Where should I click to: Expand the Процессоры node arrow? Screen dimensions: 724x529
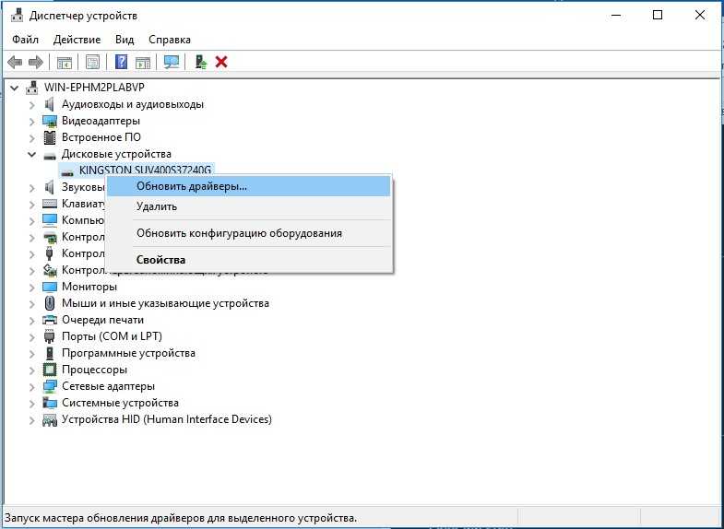[x=32, y=370]
